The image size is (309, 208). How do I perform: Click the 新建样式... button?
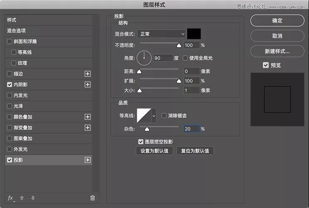277,51
